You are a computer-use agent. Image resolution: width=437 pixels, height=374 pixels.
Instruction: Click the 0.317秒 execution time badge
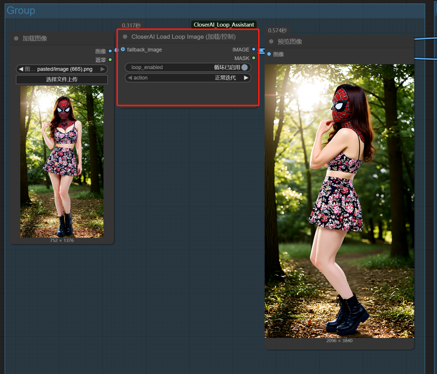pyautogui.click(x=131, y=25)
